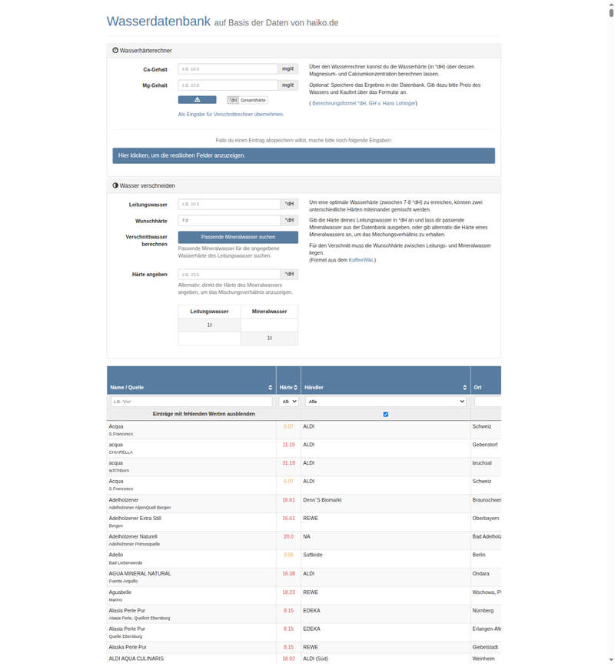Click inside the Ca-Gehalt input field

(x=228, y=67)
